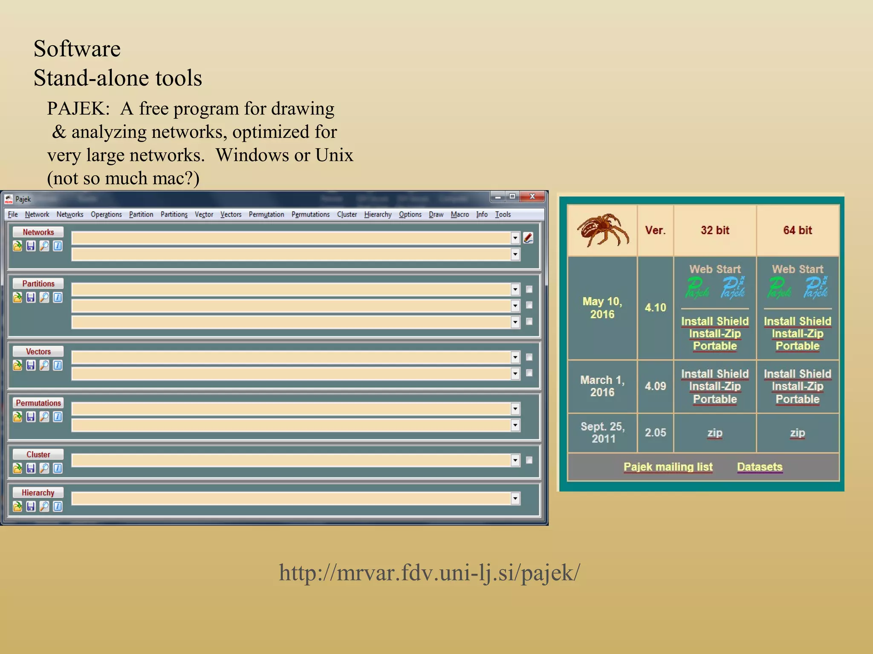Save the network with Networks floppy icon
This screenshot has height=654, width=873.
coord(31,246)
